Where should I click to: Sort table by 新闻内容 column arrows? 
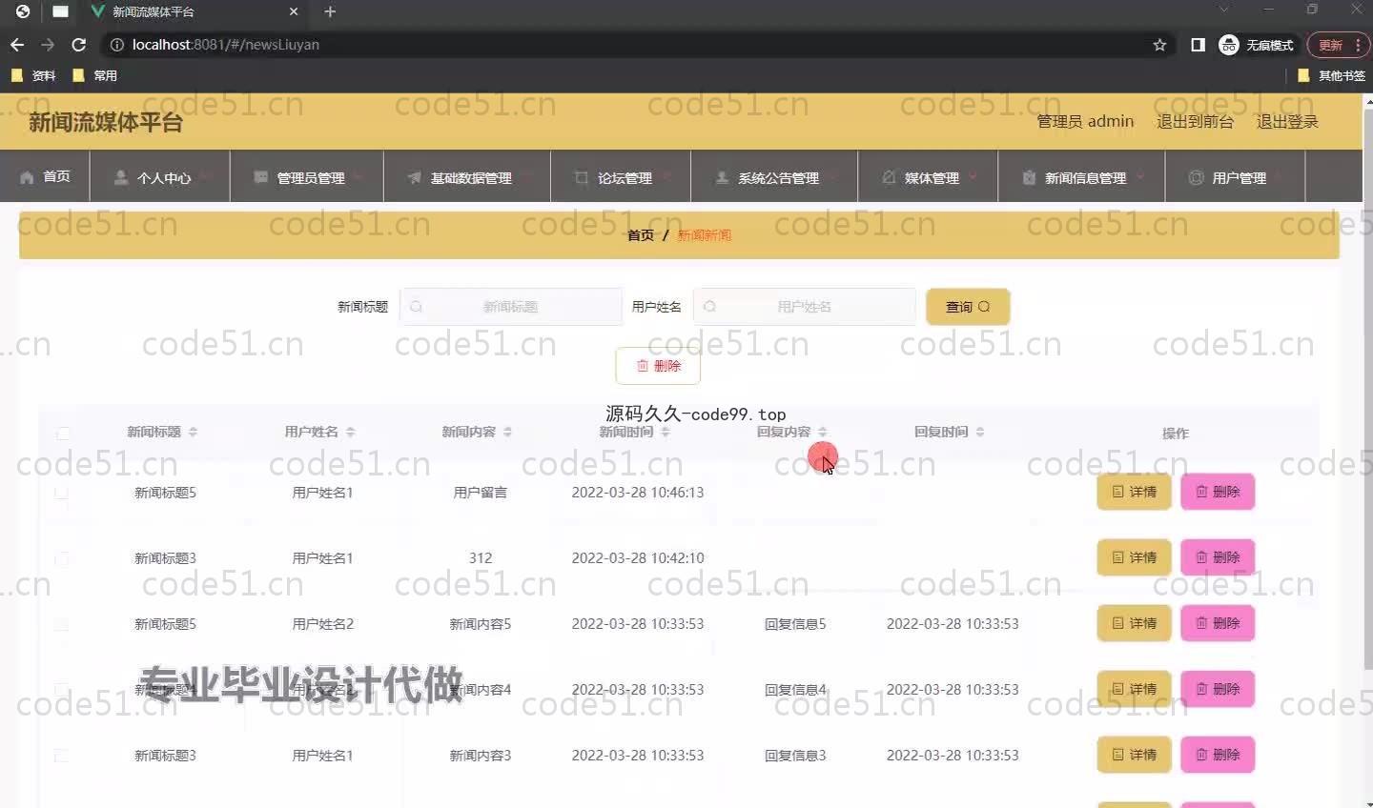pos(507,432)
